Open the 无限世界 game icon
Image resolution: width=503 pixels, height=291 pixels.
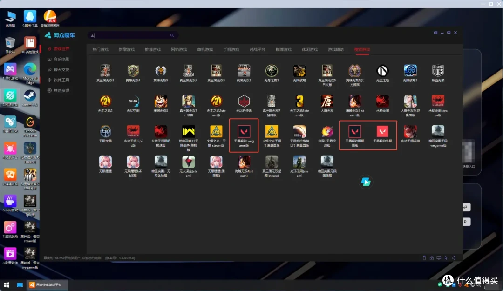[105, 131]
